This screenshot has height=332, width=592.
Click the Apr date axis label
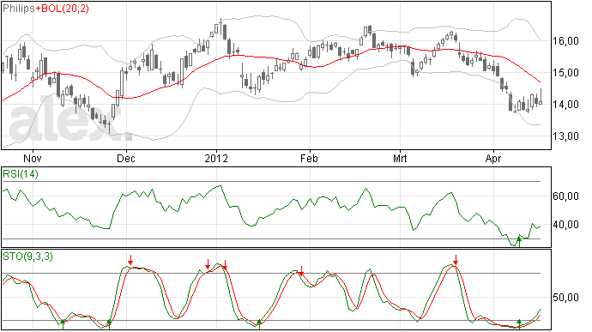pos(493,158)
